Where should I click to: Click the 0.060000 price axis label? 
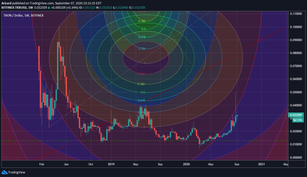[296, 79]
